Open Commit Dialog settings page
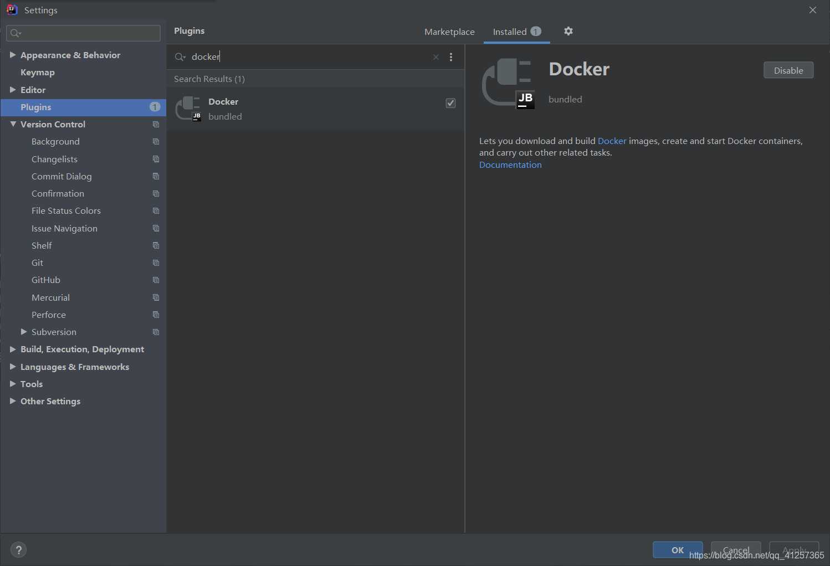The width and height of the screenshot is (830, 566). click(x=62, y=177)
